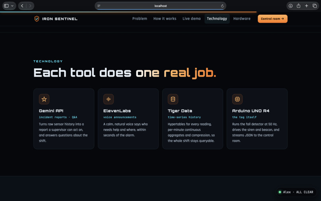The image size is (321, 201).
Task: Click the IRON SENTINEL brand name
Action: tap(60, 19)
